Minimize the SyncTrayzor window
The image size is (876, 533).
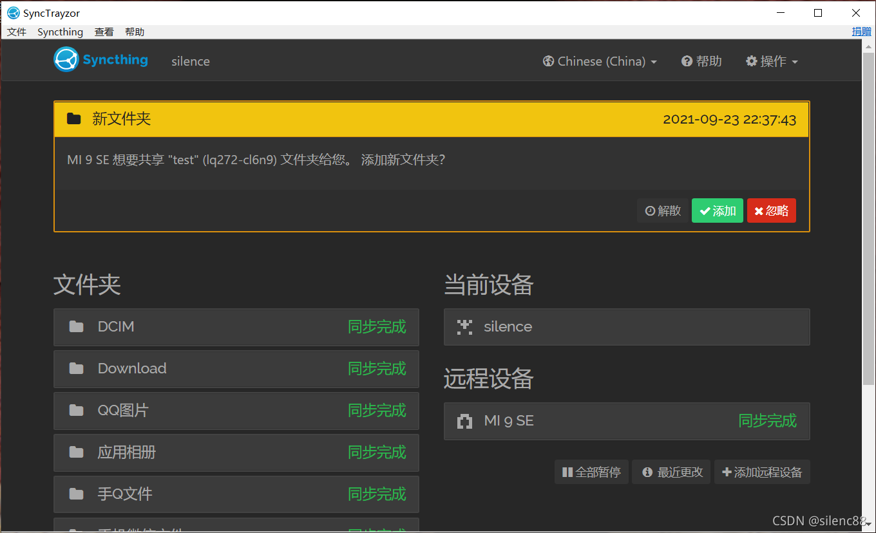[781, 13]
